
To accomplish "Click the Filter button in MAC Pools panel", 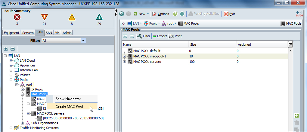I will [x=144, y=36].
